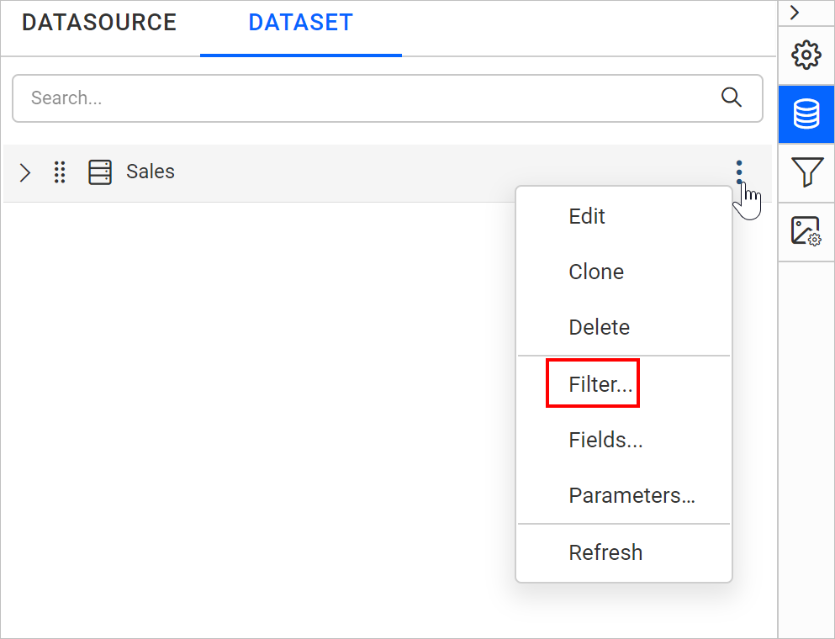Select Clone for the Sales dataset
The height and width of the screenshot is (639, 835).
pyautogui.click(x=596, y=272)
